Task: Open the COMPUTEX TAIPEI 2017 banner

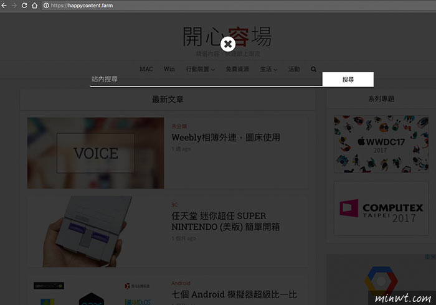Action: tap(381, 209)
